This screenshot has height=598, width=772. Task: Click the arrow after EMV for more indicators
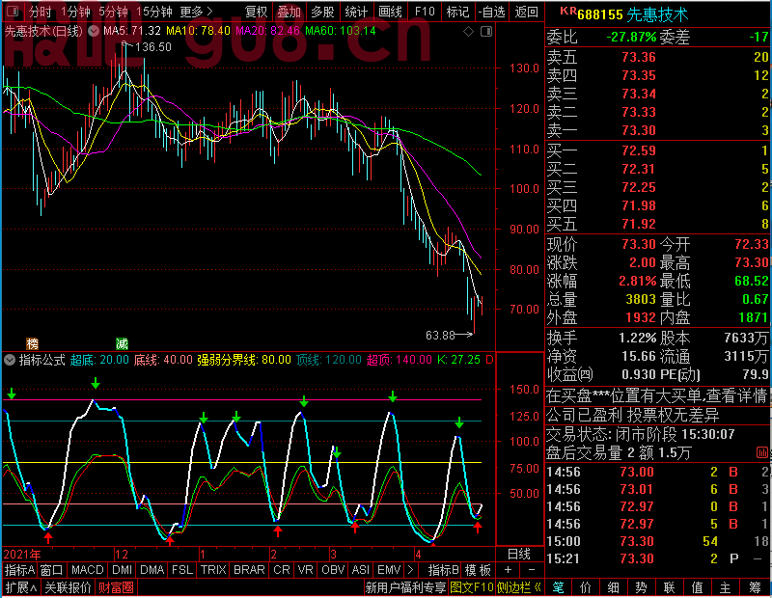click(411, 570)
